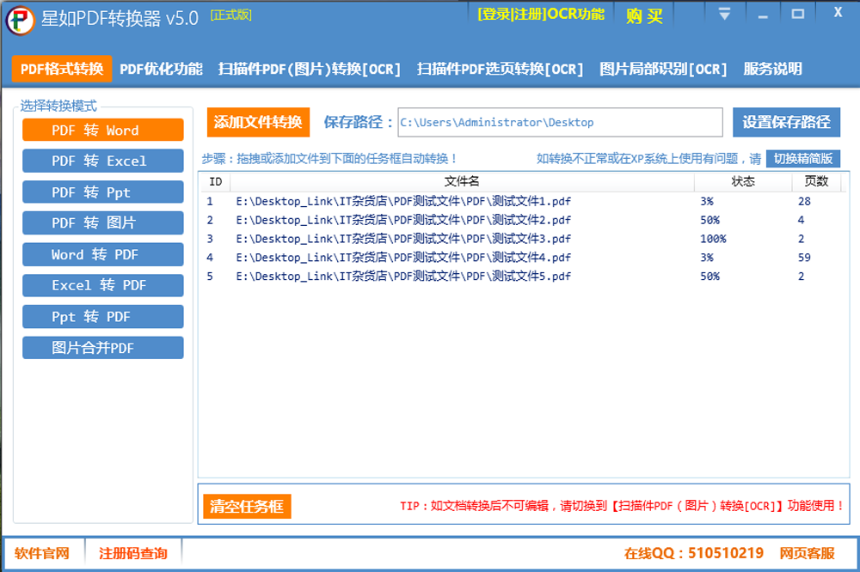Click 添加文件转换 button

click(258, 122)
